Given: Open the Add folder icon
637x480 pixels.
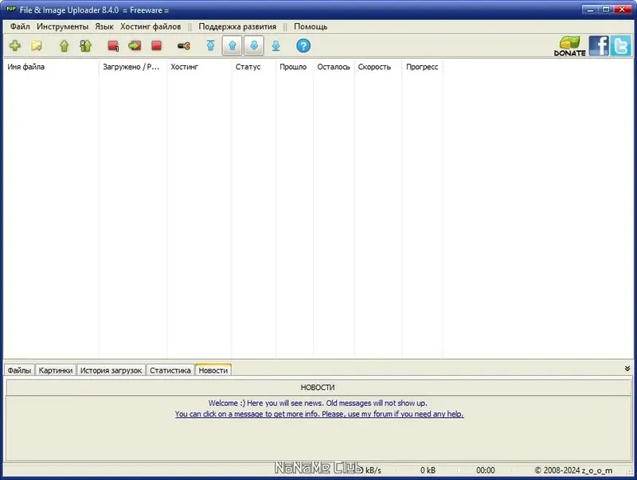Looking at the screenshot, I should pos(36,46).
